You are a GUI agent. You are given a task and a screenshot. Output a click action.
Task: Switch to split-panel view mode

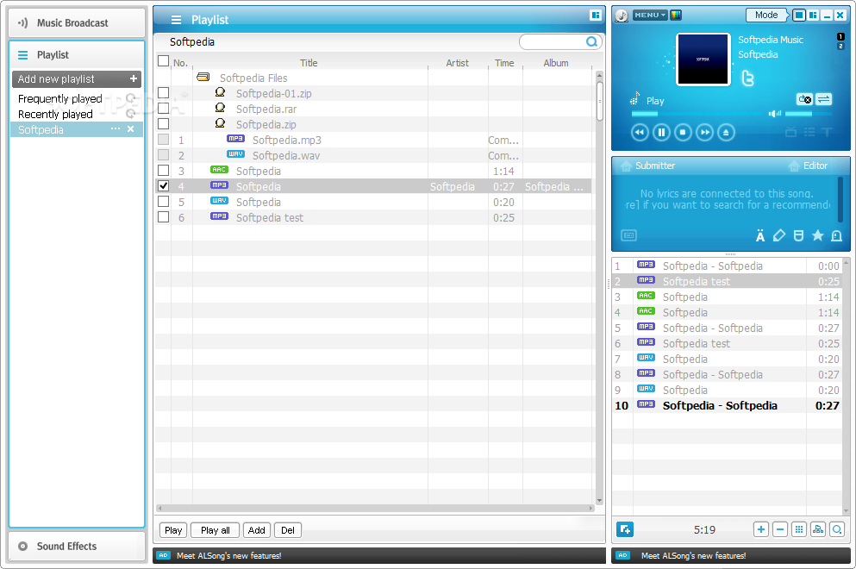pos(813,16)
